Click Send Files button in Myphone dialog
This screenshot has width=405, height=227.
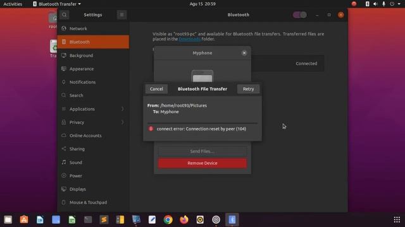click(x=202, y=151)
